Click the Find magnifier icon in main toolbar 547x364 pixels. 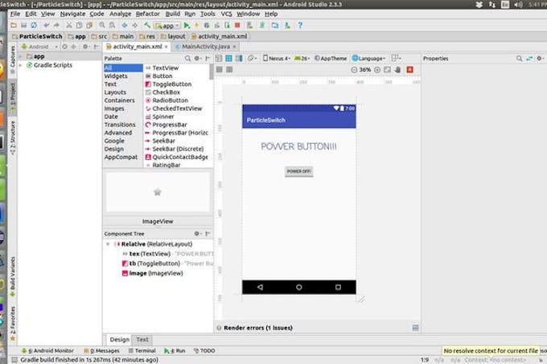102,26
